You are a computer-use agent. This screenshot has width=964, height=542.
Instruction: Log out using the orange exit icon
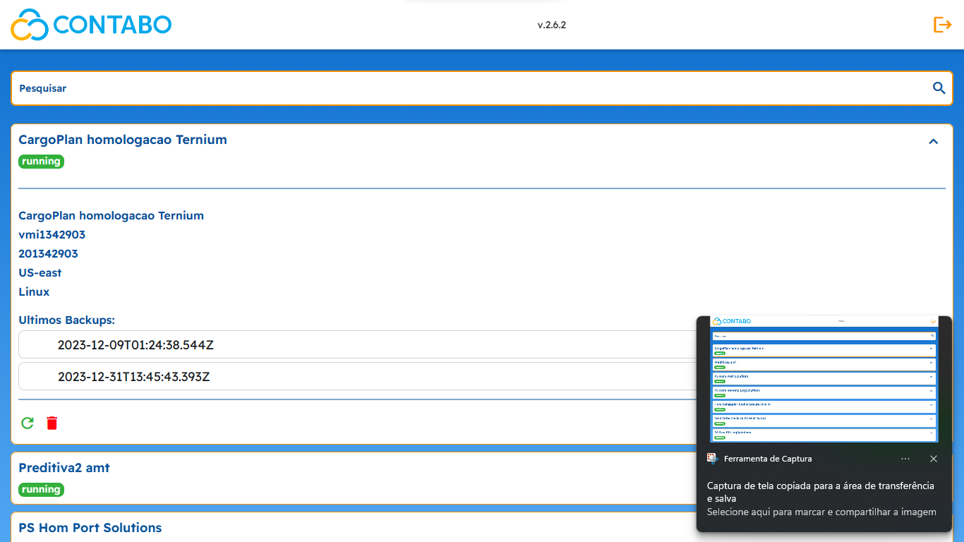tap(942, 25)
